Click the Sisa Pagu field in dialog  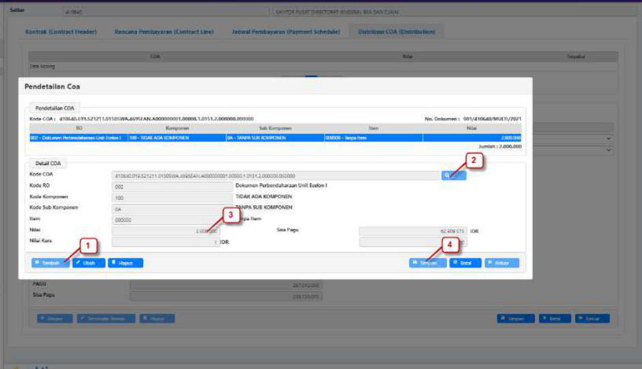(x=413, y=231)
